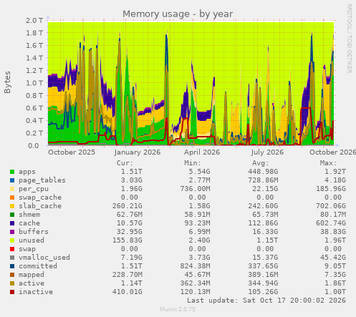
Task: Click the graph title 'Memory usage - by year'
Action: pyautogui.click(x=178, y=14)
